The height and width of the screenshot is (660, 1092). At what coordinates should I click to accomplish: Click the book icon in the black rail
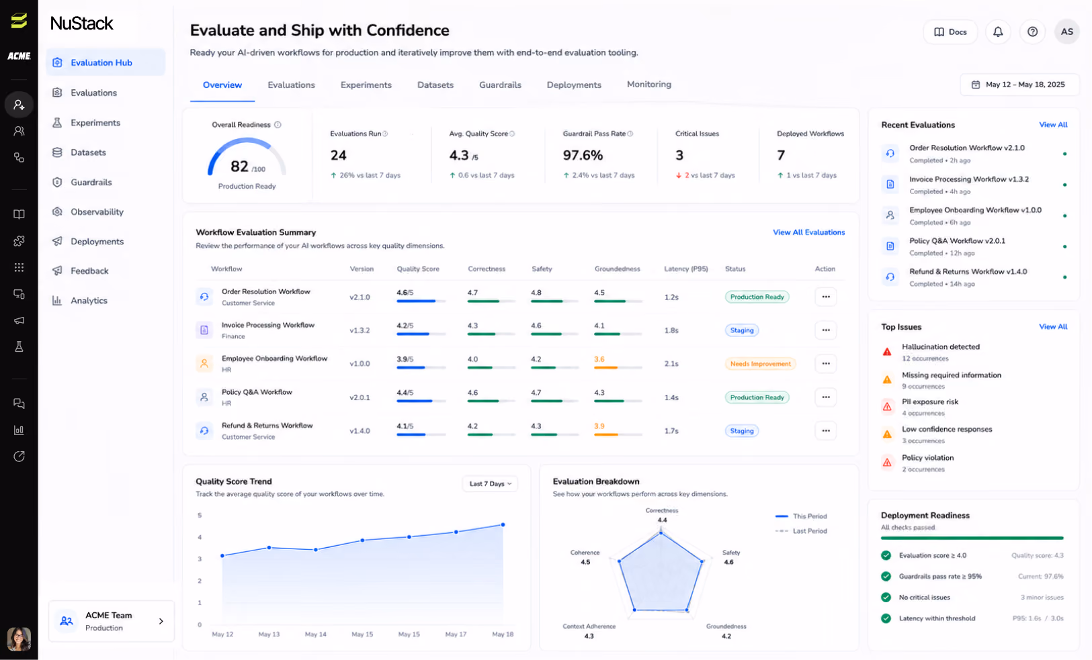(x=19, y=214)
